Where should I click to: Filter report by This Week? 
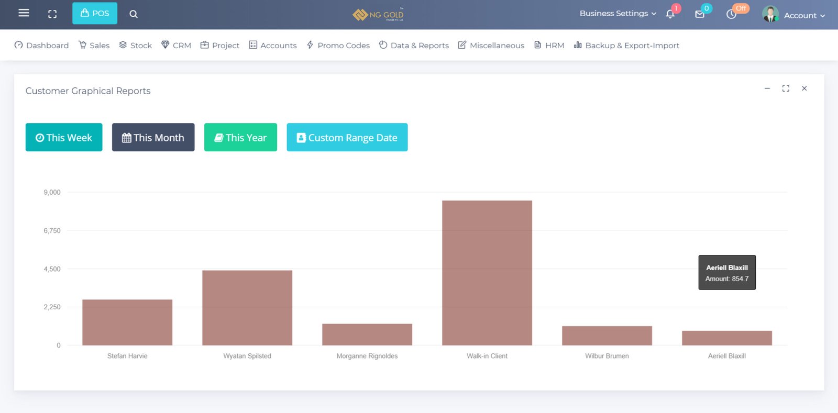point(64,137)
